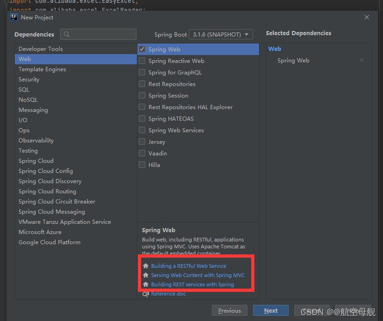Viewport: 383px width, 321px height.
Task: Click the Previous button
Action: (x=229, y=310)
